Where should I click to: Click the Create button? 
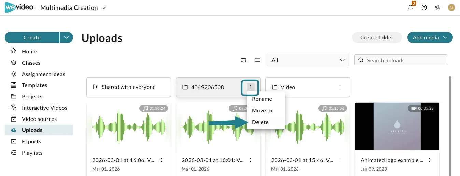[x=32, y=37]
